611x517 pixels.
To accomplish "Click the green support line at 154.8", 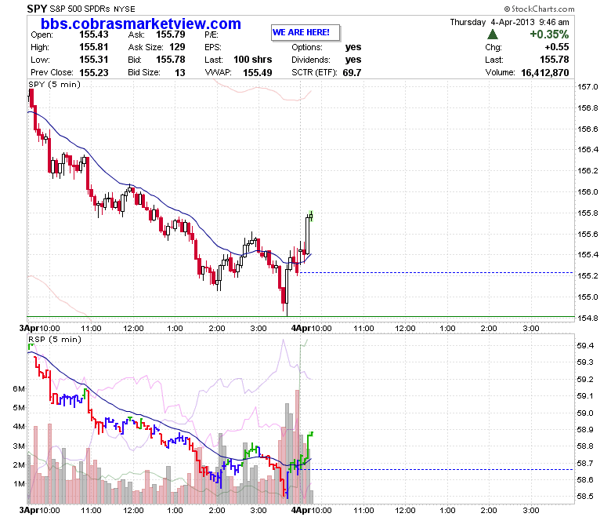I will (x=301, y=316).
